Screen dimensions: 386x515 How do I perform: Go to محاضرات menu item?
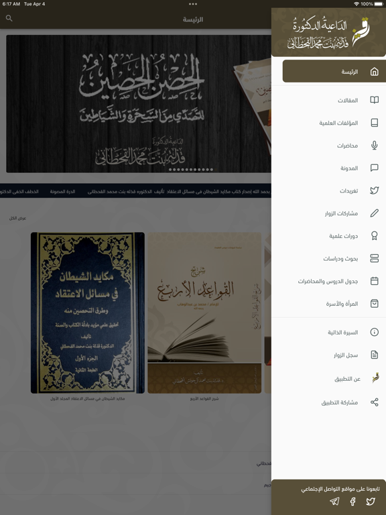pos(328,146)
